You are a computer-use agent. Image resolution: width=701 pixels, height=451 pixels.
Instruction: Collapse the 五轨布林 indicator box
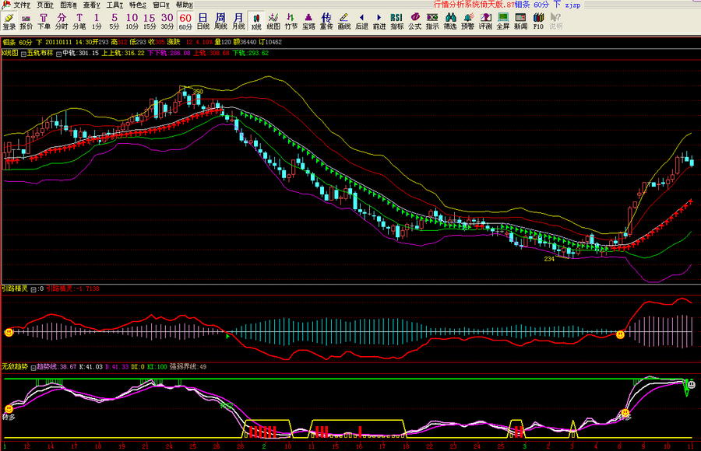pos(23,54)
